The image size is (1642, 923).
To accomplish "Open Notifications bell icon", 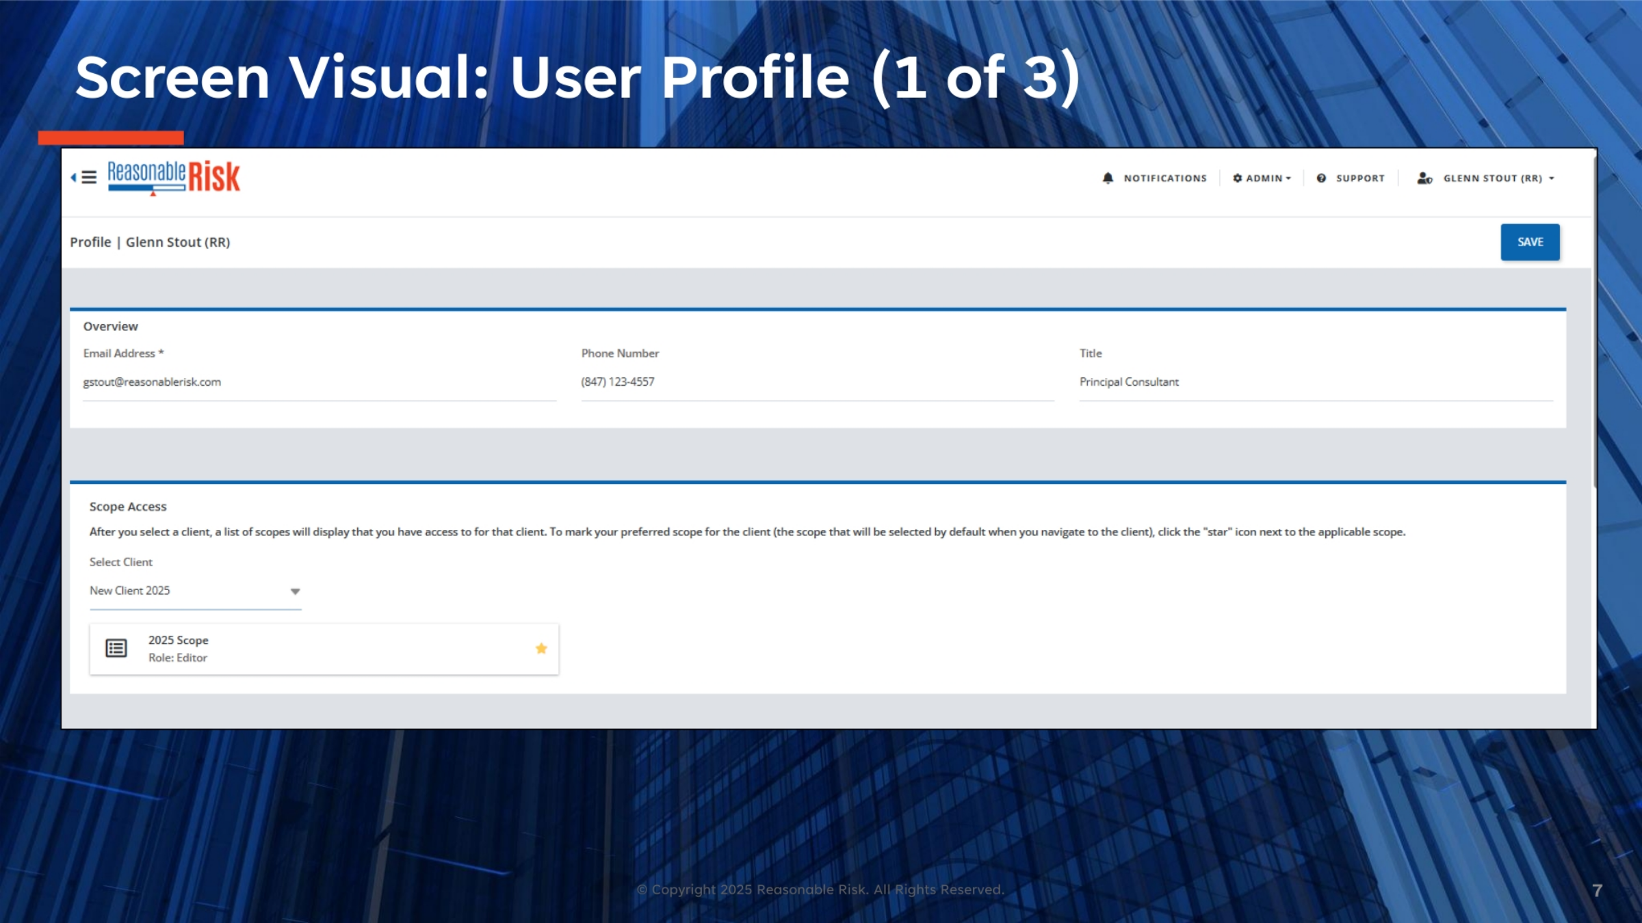I will point(1108,178).
